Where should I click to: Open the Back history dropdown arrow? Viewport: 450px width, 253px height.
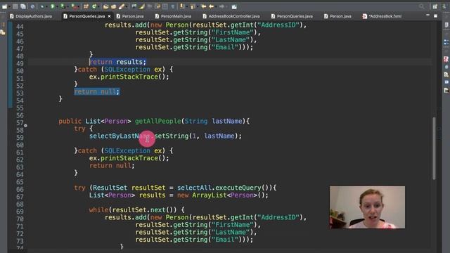(216, 6)
